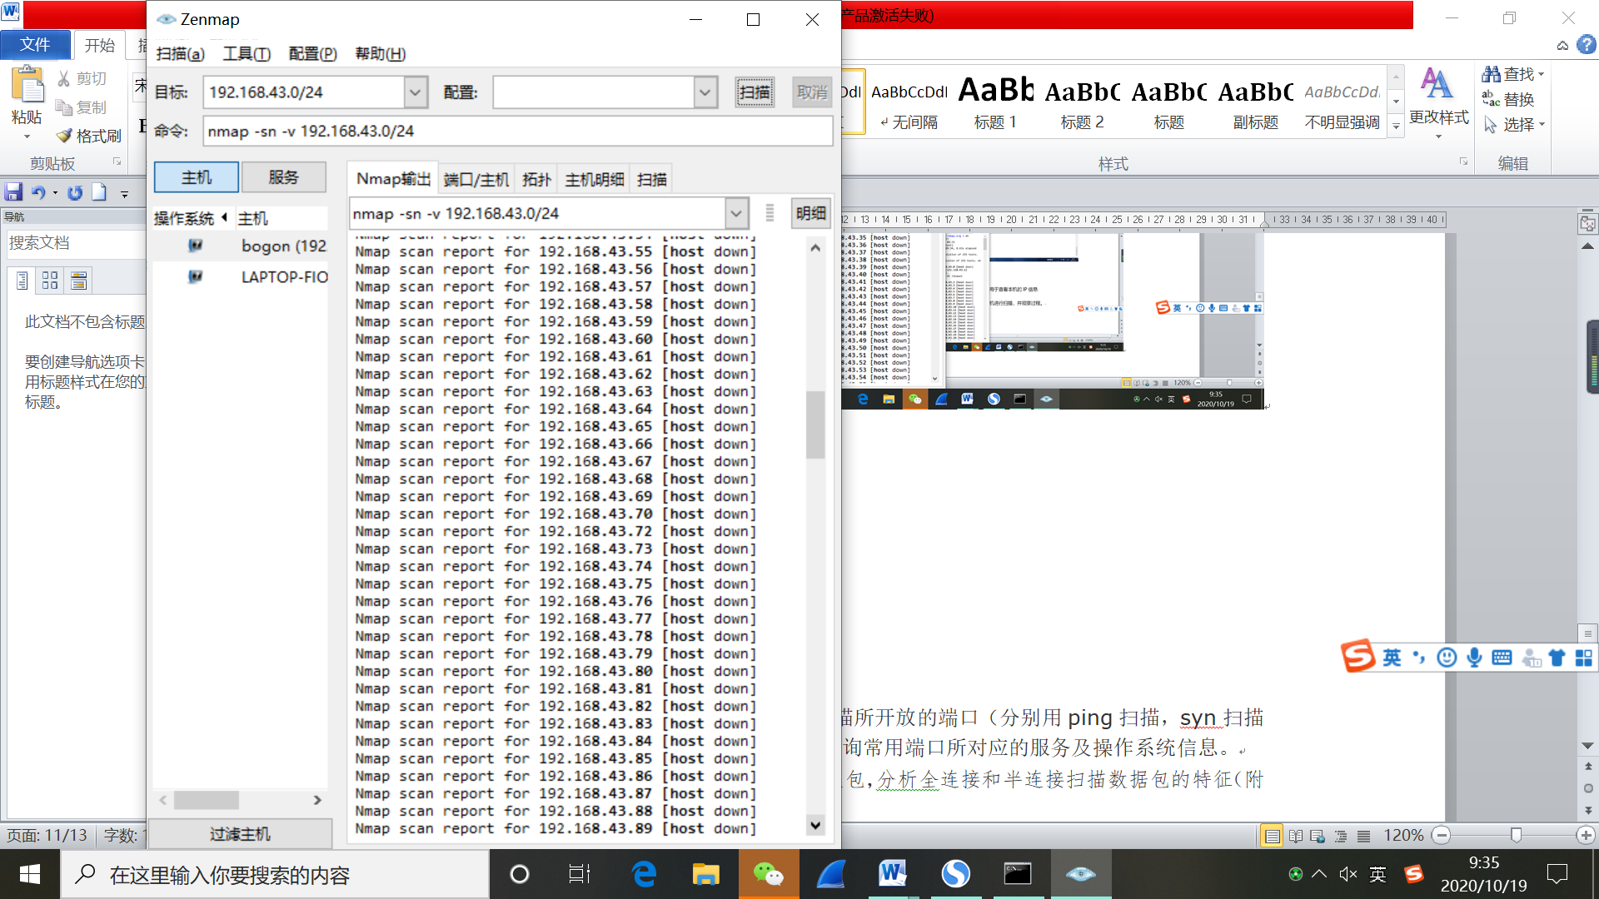Image resolution: width=1599 pixels, height=899 pixels.
Task: Switch to the Topology tab
Action: pos(536,179)
